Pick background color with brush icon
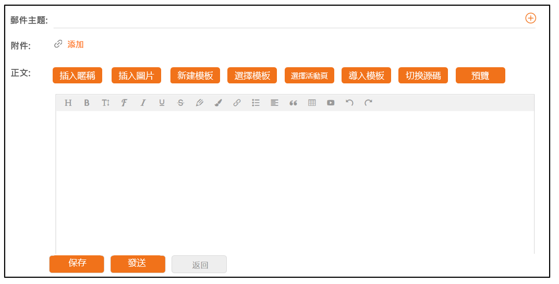 (218, 103)
